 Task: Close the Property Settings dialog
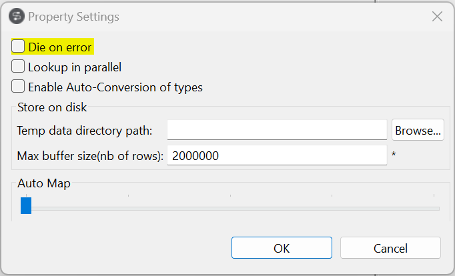click(x=437, y=16)
